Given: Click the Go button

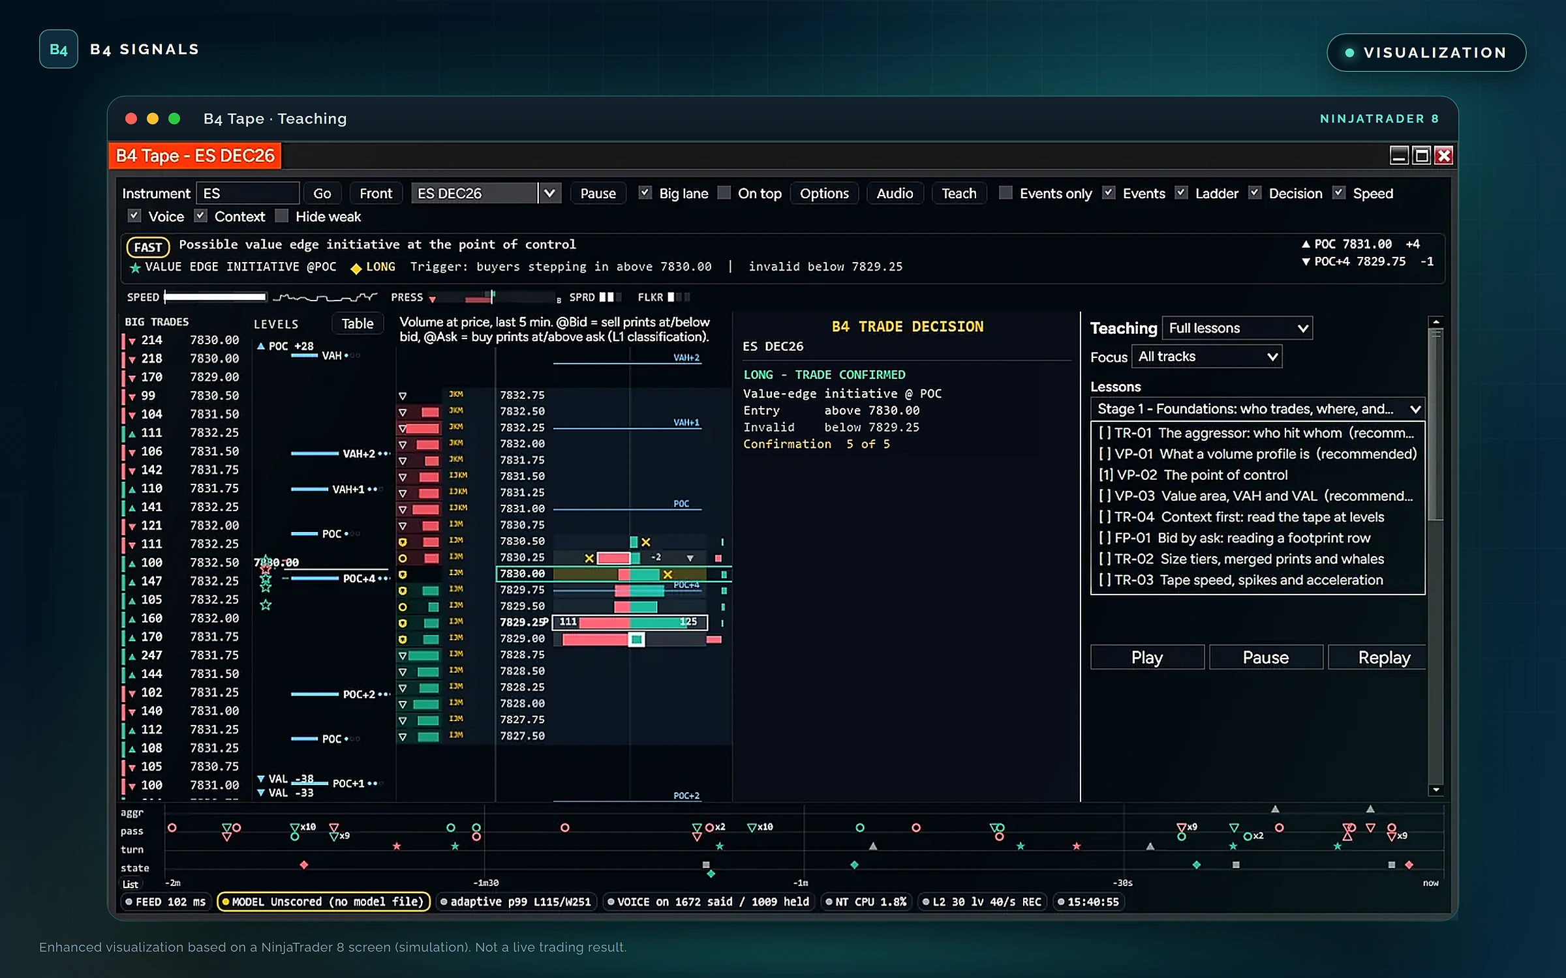Looking at the screenshot, I should tap(322, 194).
